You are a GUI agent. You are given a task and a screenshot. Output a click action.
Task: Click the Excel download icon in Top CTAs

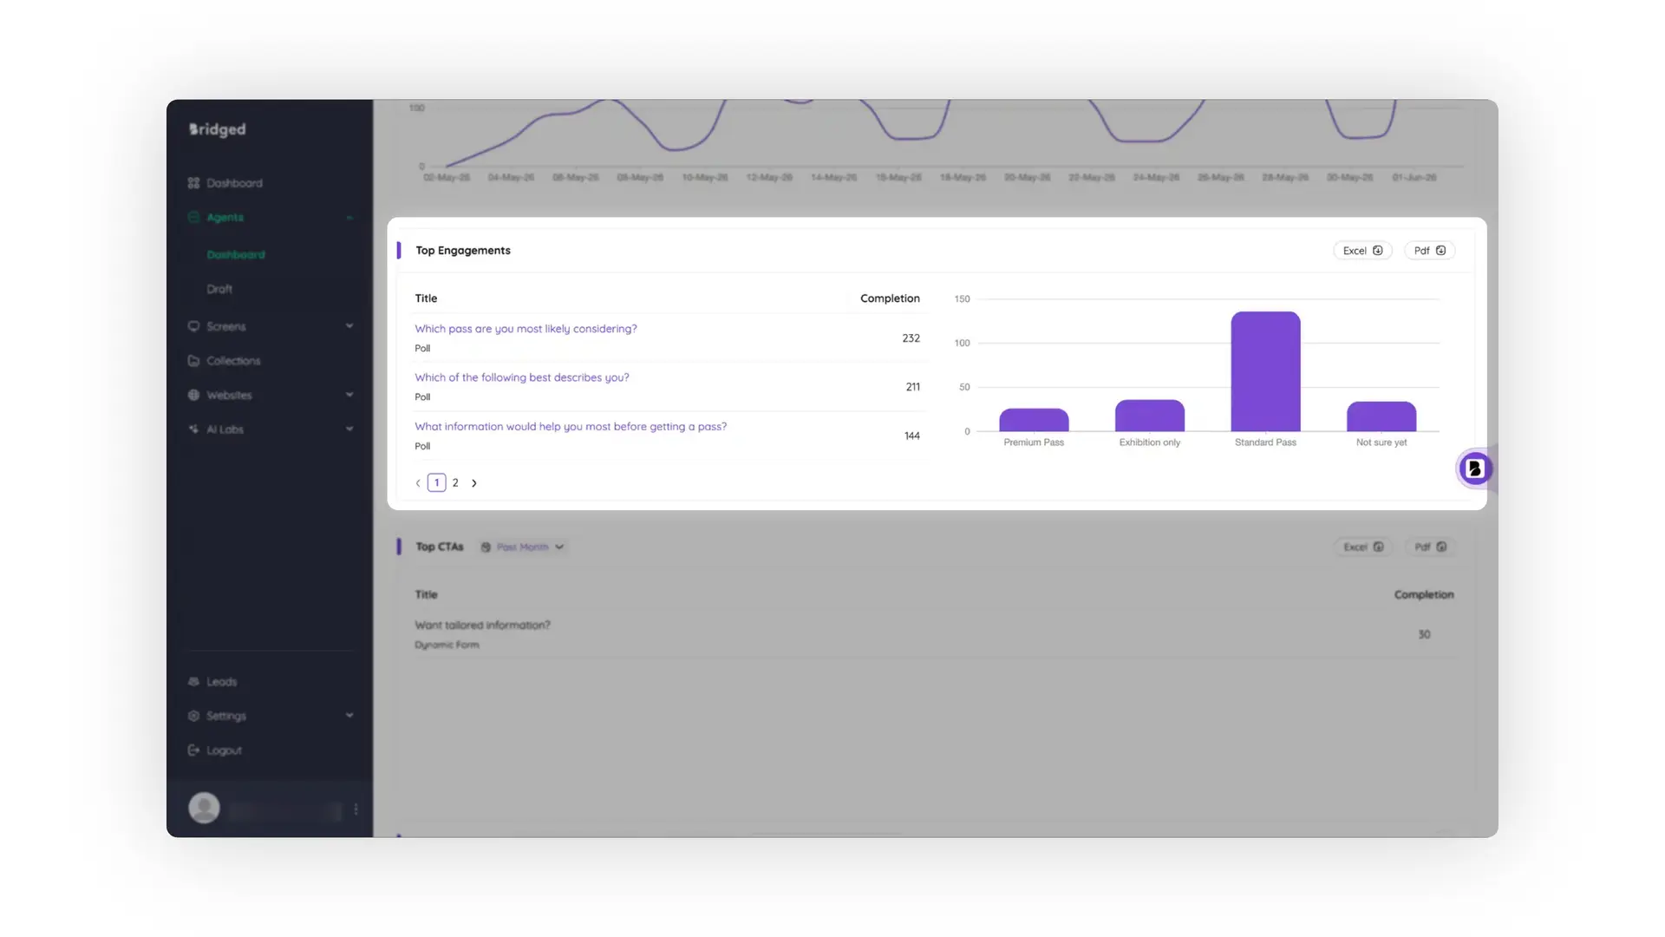[1378, 547]
